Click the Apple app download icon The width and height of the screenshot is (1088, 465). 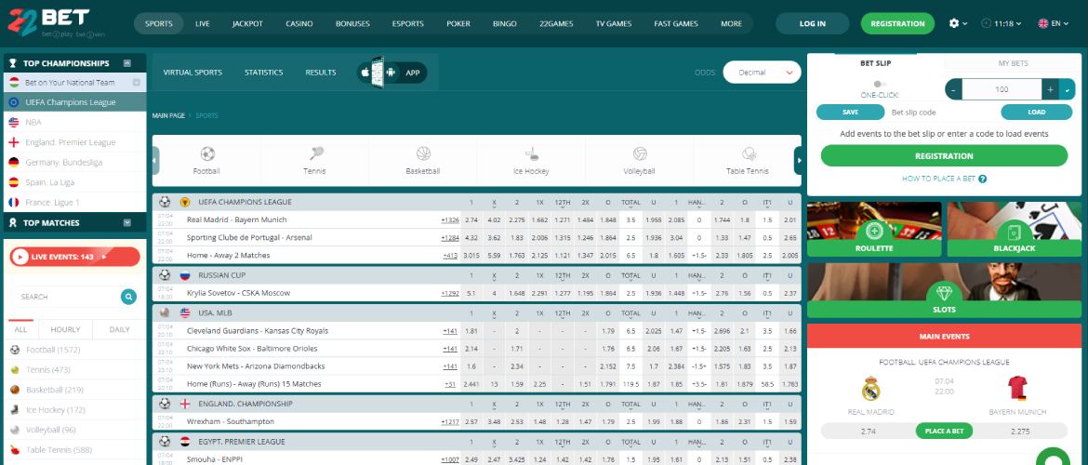coord(365,73)
